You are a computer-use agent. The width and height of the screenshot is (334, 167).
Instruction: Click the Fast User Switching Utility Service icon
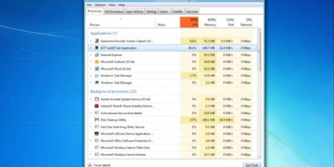point(97,127)
